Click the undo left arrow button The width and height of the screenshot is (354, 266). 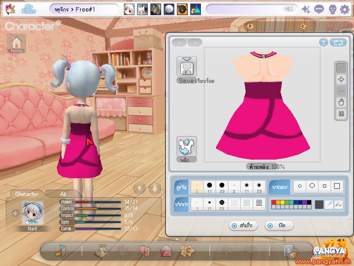pyautogui.click(x=179, y=43)
